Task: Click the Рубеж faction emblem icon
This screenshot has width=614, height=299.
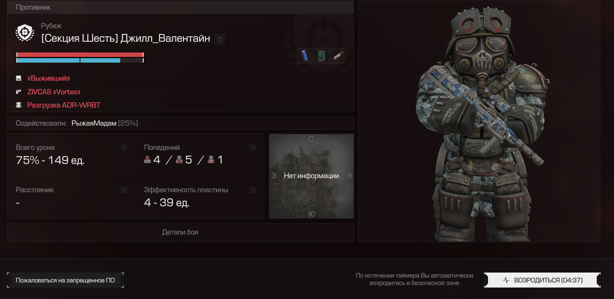Action: point(25,33)
